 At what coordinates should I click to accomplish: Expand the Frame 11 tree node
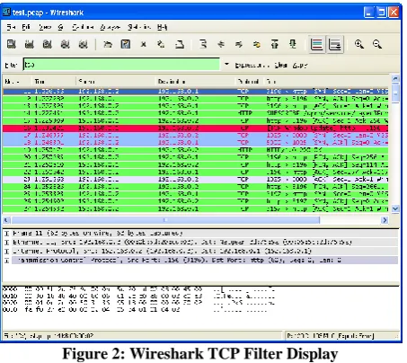6,234
